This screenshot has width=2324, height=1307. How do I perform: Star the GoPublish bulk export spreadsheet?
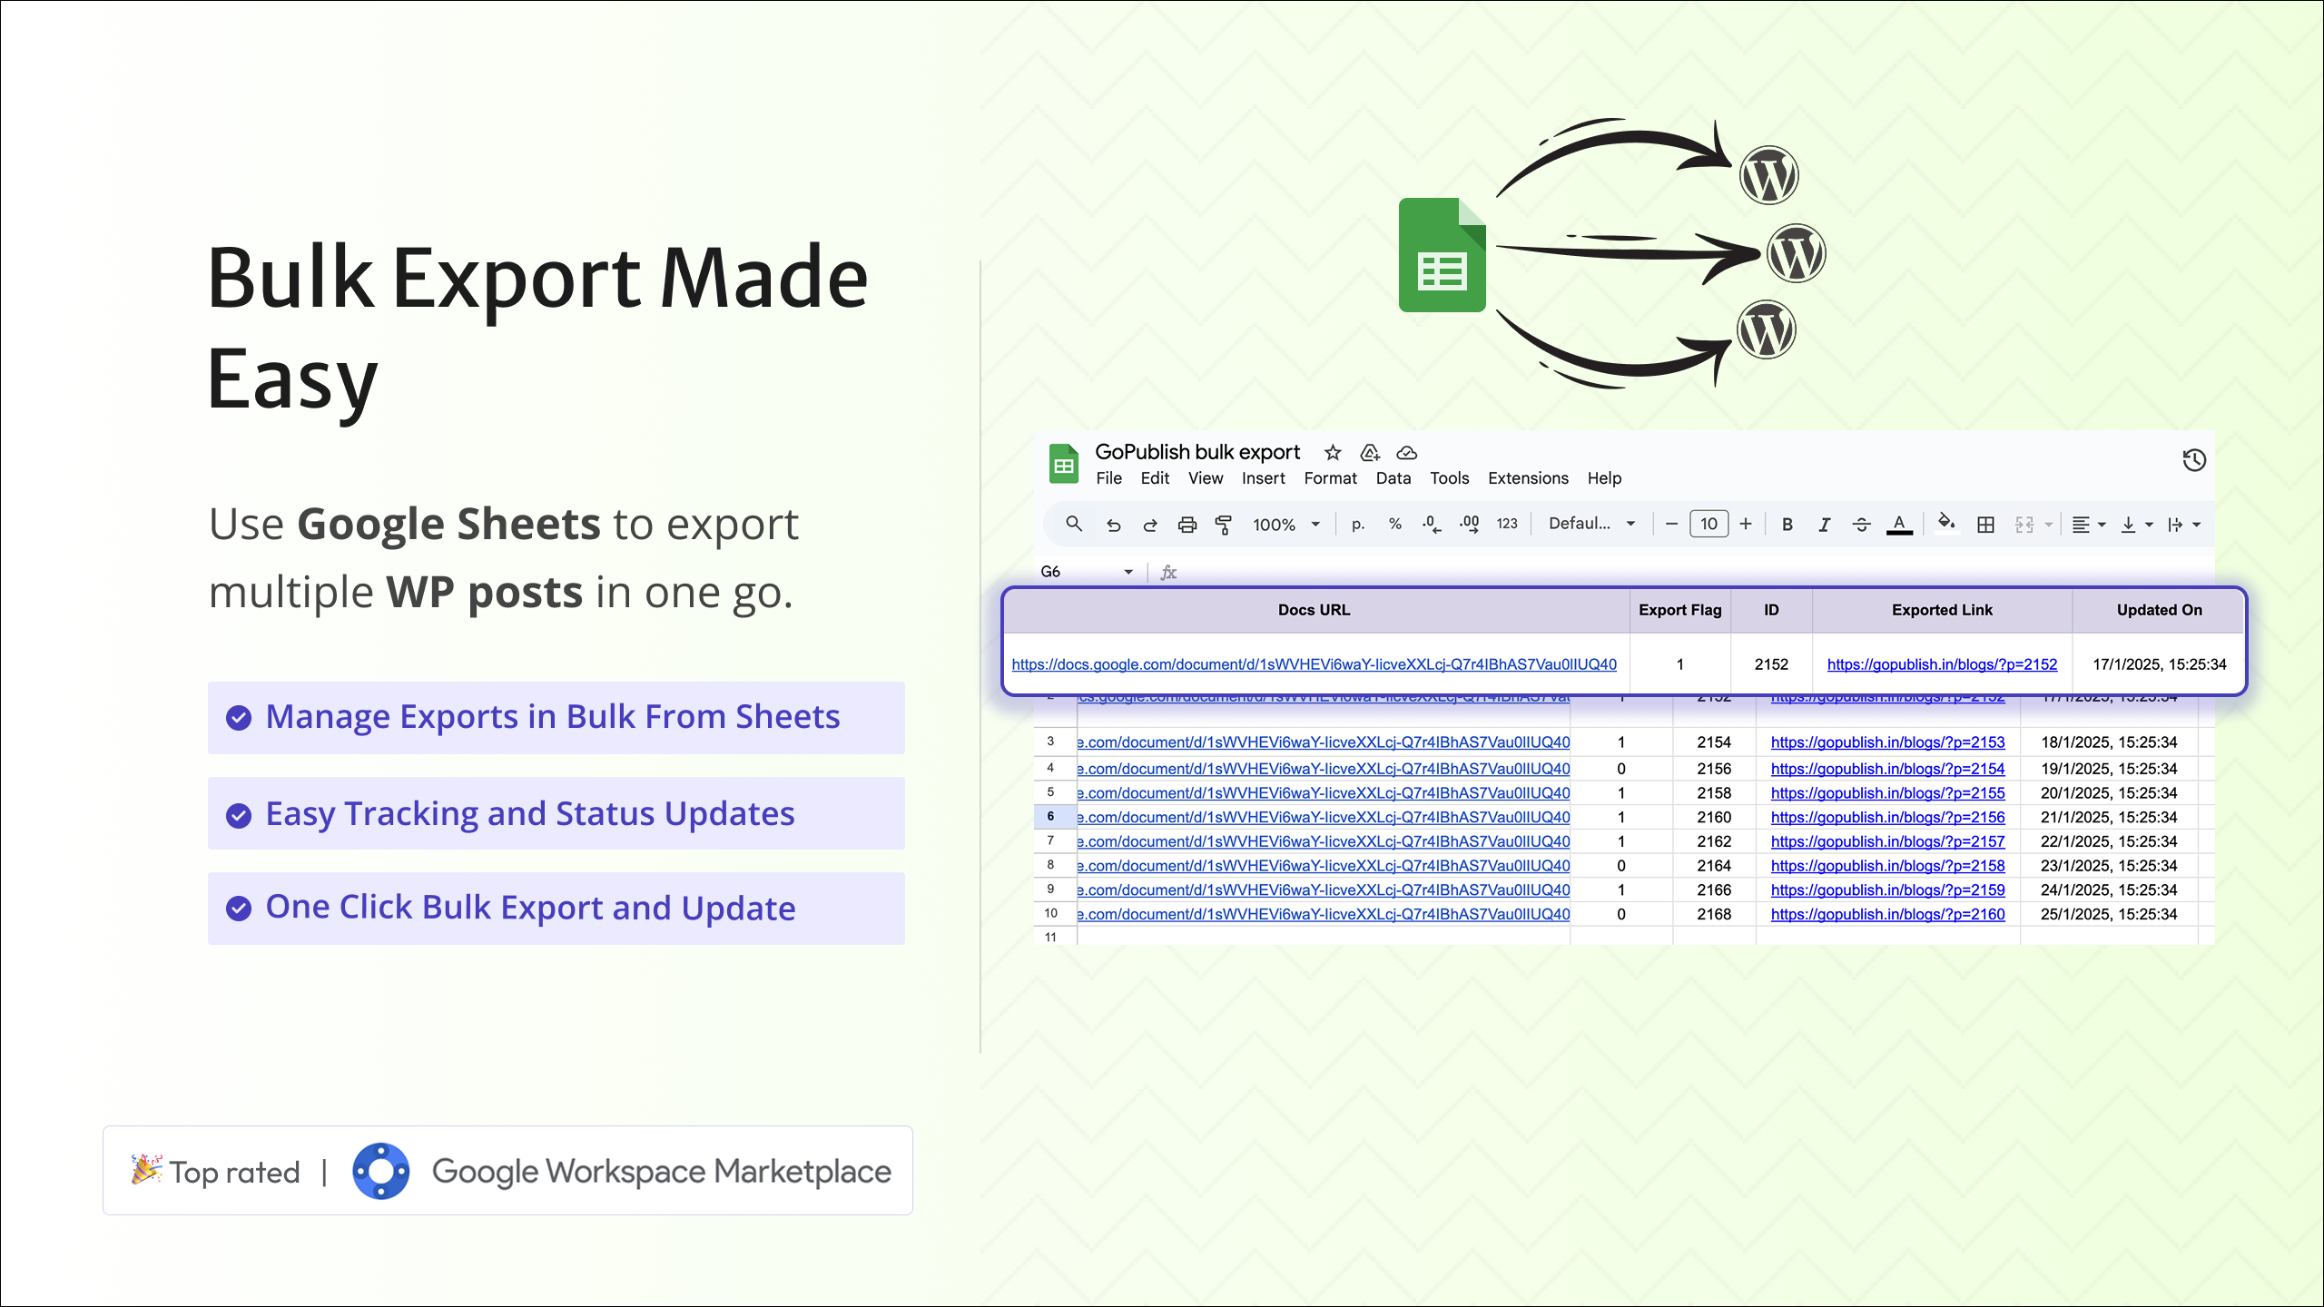[1332, 452]
